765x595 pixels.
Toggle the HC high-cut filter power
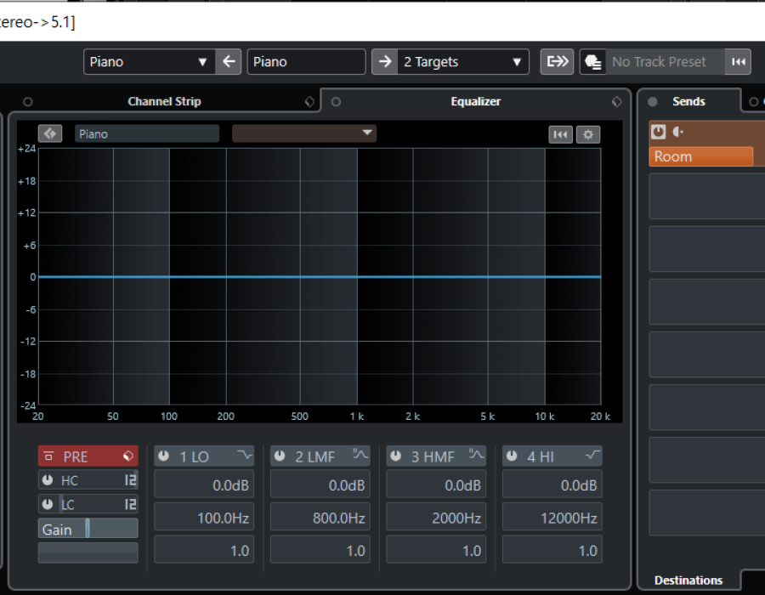(48, 480)
